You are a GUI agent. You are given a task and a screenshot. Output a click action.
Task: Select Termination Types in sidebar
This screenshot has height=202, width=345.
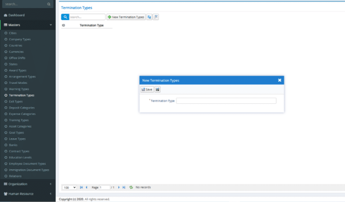22,96
